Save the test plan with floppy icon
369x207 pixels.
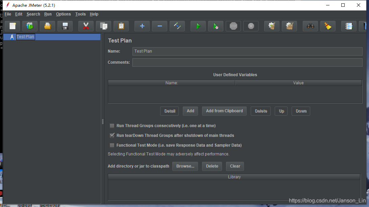click(65, 26)
